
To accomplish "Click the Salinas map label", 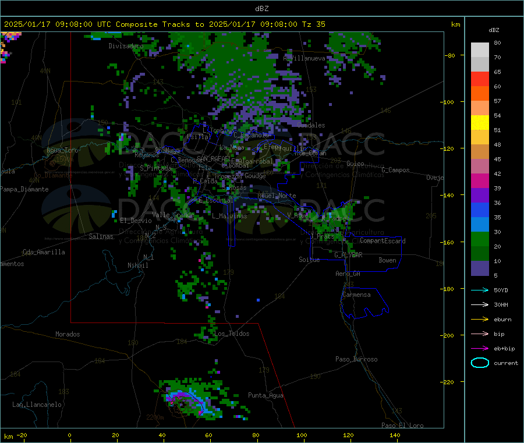I will pyautogui.click(x=101, y=236).
